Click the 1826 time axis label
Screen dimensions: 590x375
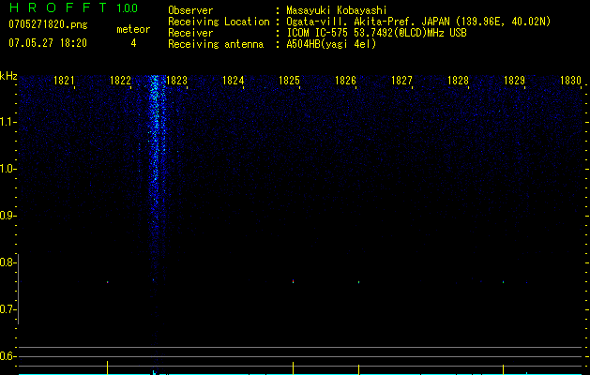coord(345,81)
